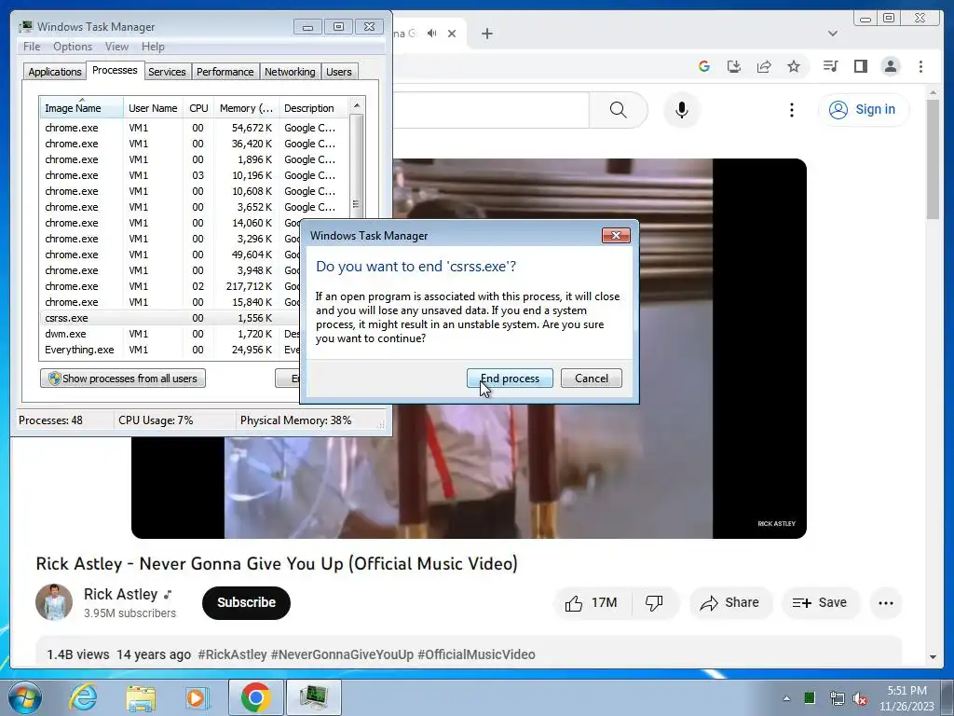The image size is (954, 716).
Task: Close the csrss.exe confirmation dialog
Action: [616, 236]
